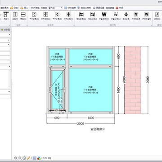Screen dimensions: 162x162
Task: Expand the 平开类 ribbon group launcher
Action: click(x=74, y=26)
